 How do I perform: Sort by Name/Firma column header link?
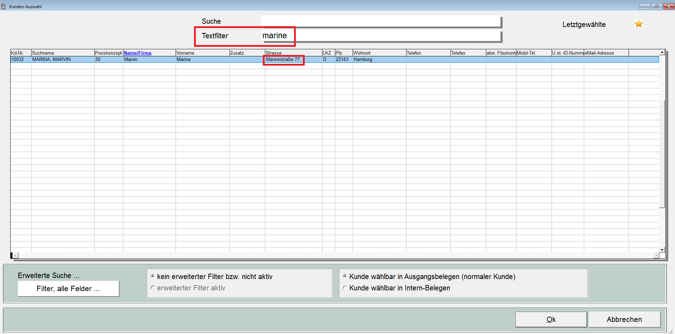138,53
